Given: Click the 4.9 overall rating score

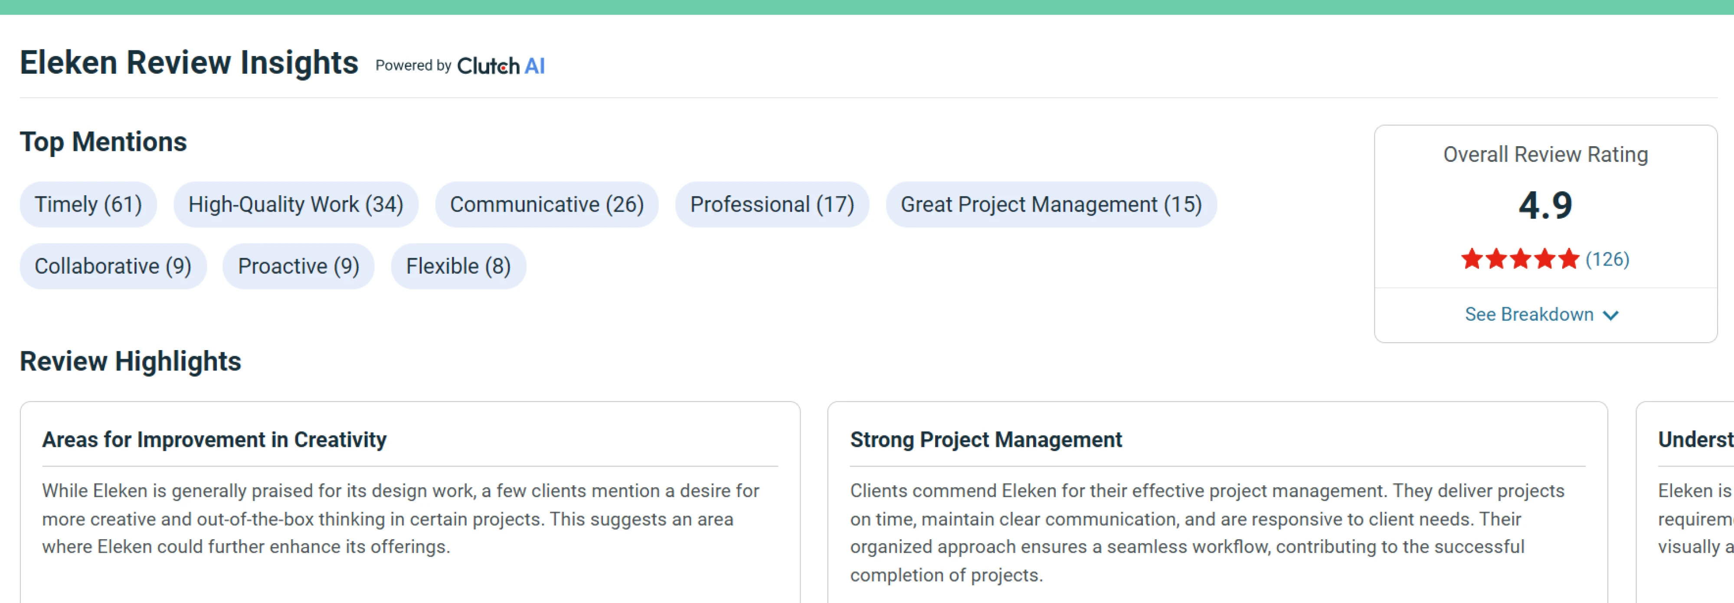Looking at the screenshot, I should point(1545,205).
